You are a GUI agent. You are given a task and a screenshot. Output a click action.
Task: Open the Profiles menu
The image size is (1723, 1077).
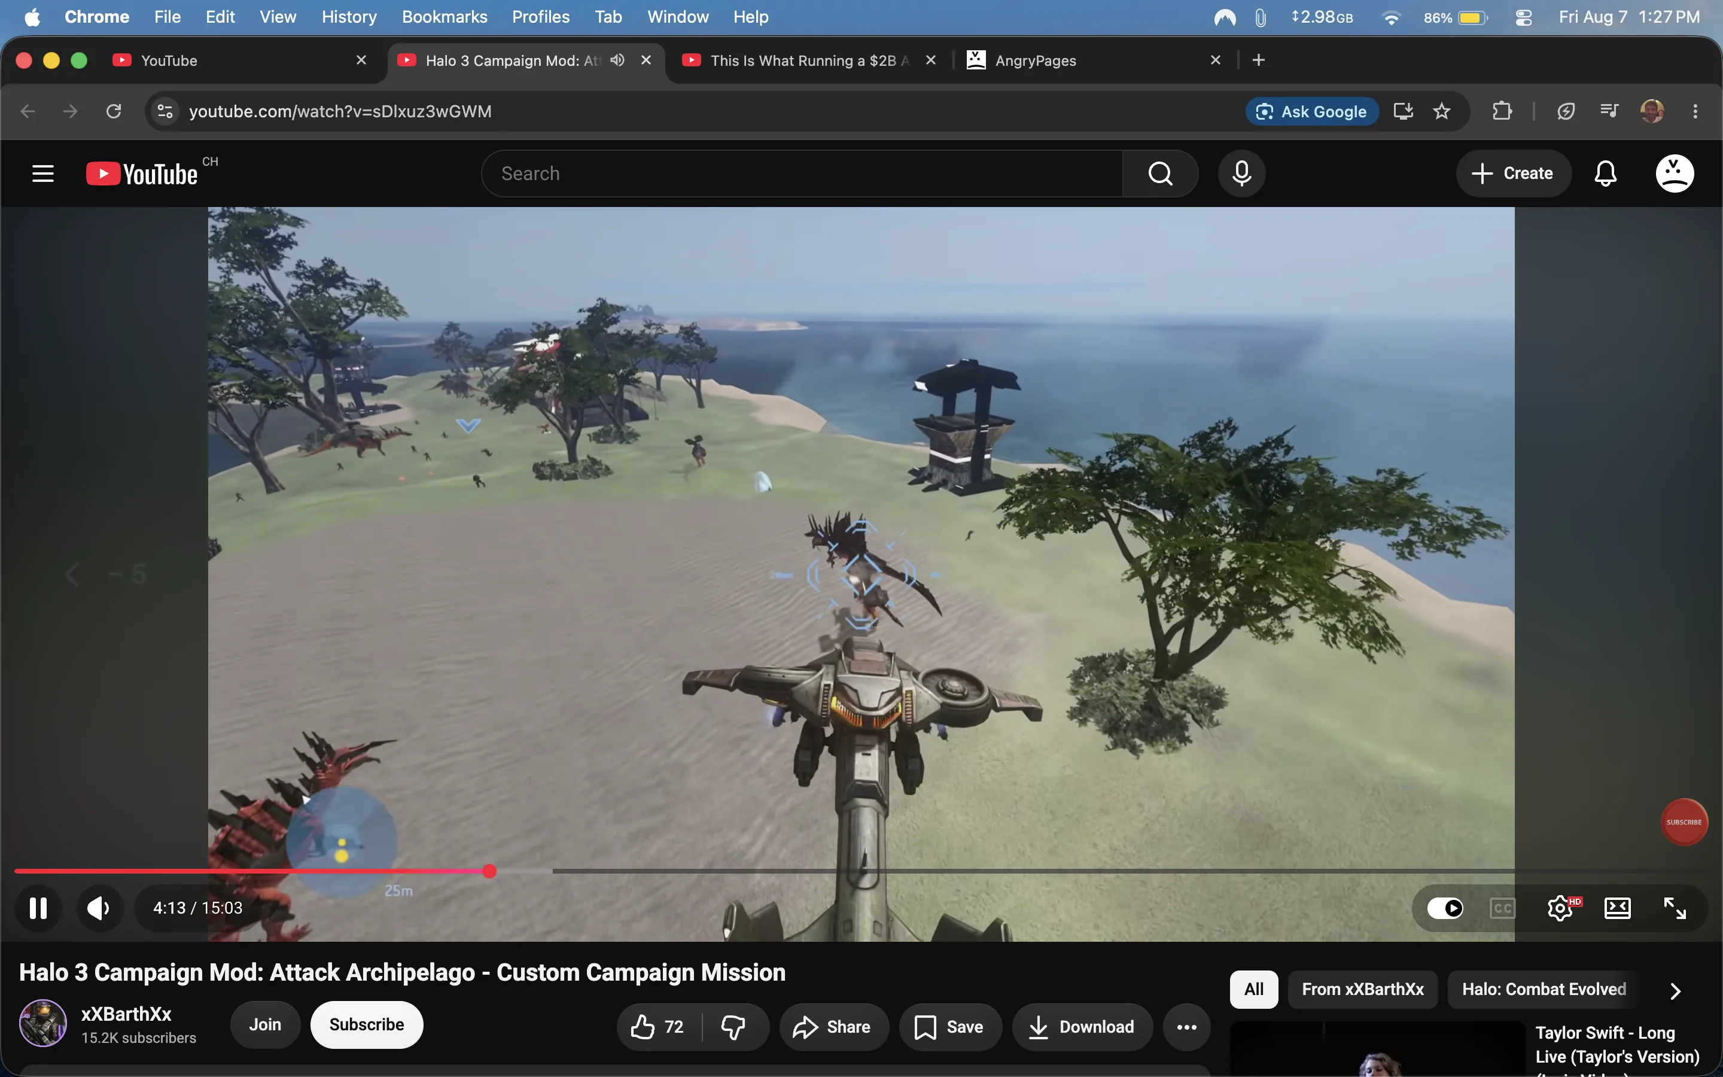point(540,17)
